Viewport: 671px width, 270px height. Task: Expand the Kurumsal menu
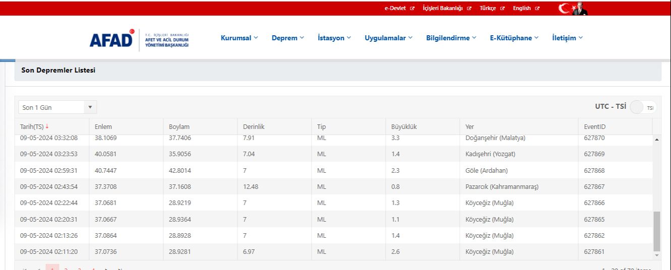coord(239,38)
